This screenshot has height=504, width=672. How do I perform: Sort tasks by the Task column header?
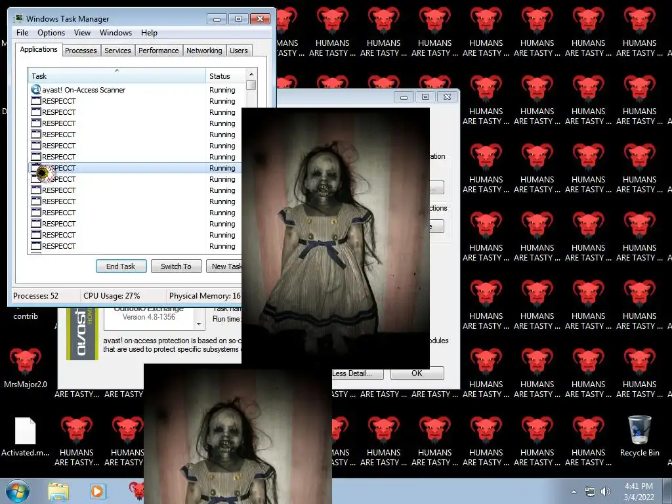[116, 76]
